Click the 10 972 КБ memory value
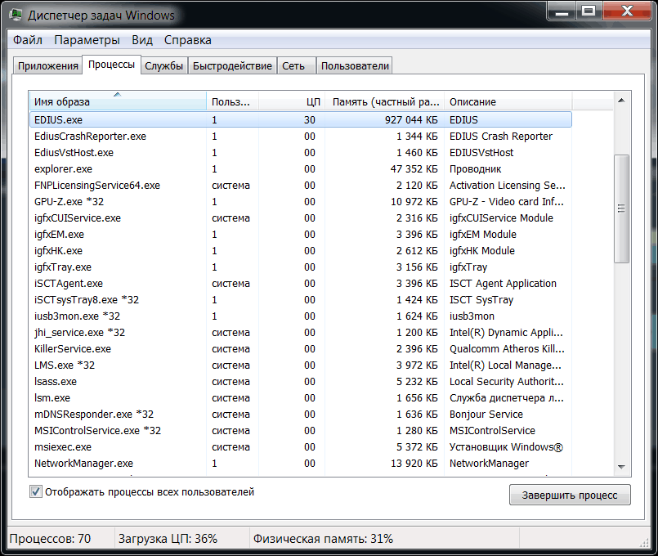The width and height of the screenshot is (658, 556). tap(414, 202)
